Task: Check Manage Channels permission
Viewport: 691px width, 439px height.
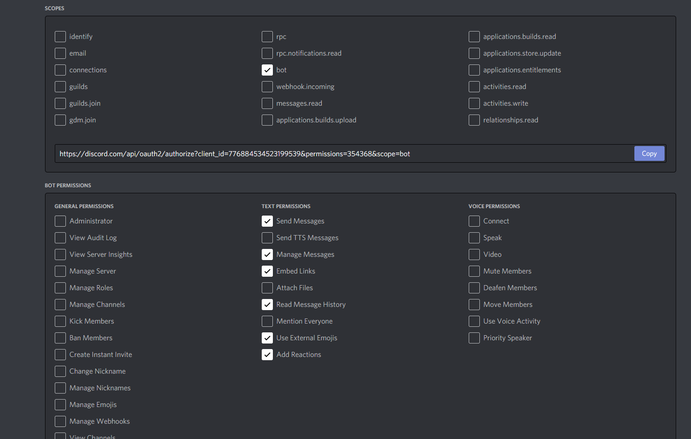Action: (x=60, y=305)
